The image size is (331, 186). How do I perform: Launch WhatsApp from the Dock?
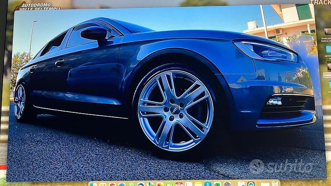pyautogui.click(x=131, y=184)
